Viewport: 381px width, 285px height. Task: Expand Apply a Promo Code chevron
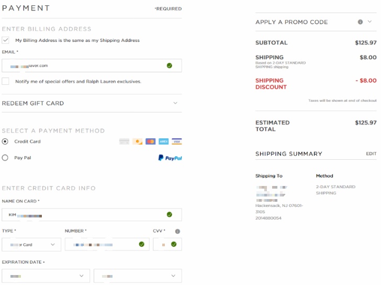tap(369, 21)
